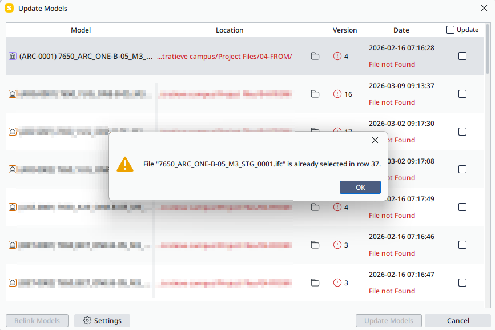Click File not Found under 07:16:47
495x330 pixels.
[392, 291]
